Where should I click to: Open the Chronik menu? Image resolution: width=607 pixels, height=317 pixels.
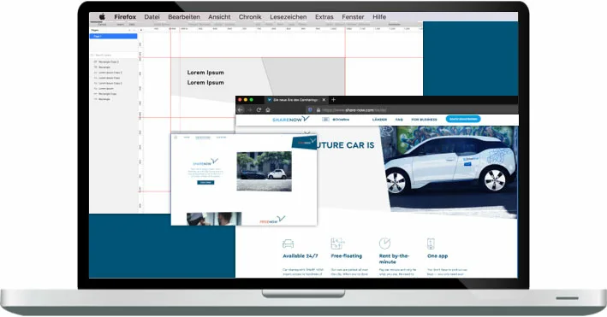coord(250,17)
